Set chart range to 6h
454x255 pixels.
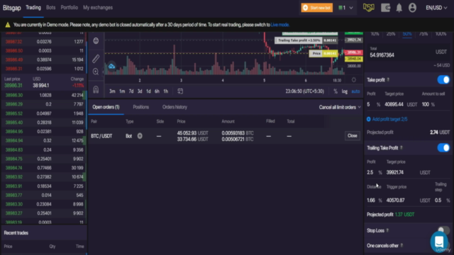pyautogui.click(x=157, y=91)
